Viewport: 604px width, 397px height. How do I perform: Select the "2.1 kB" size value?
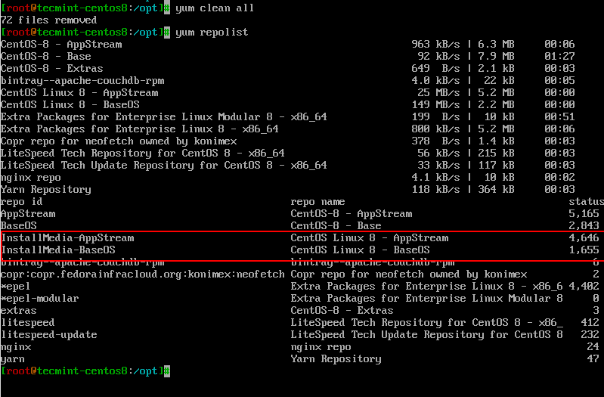[x=496, y=69]
